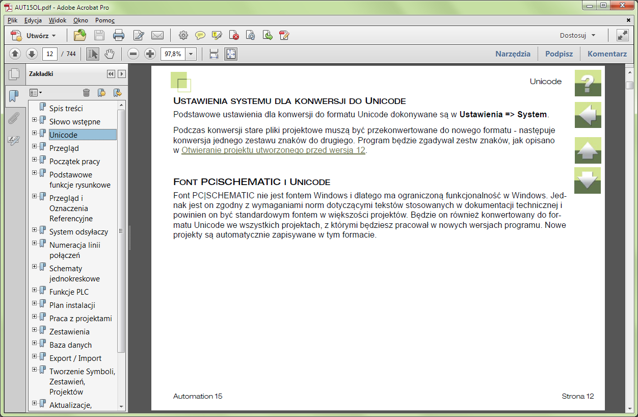Expand the Słowo wstępne bookmark
Viewport: 638px width, 417px height.
[35, 120]
